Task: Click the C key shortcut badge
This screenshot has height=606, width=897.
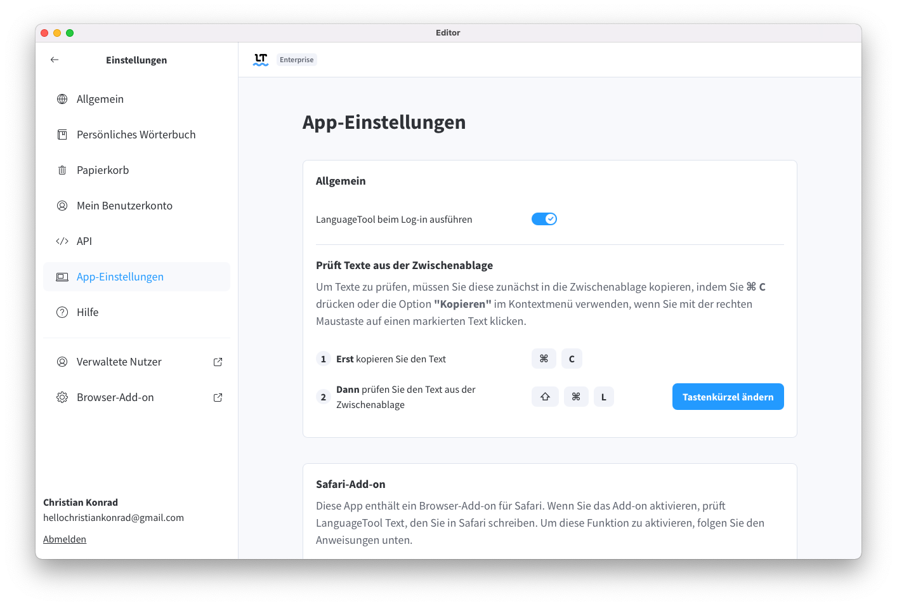Action: [x=572, y=359]
